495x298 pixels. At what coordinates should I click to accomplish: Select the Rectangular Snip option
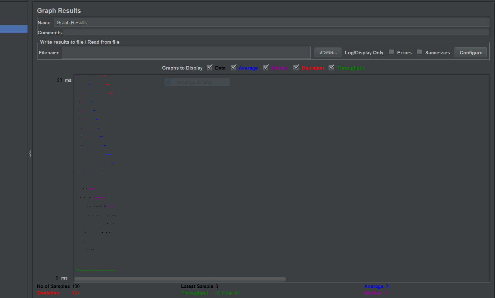pos(197,82)
